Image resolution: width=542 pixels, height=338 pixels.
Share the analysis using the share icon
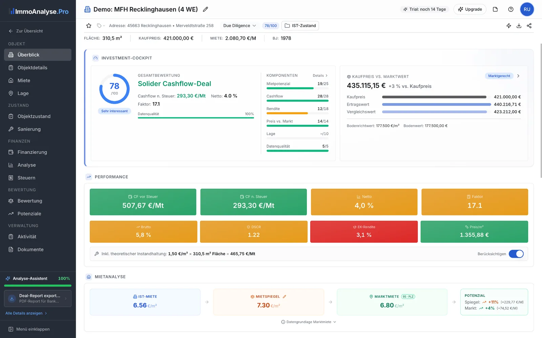point(529,25)
